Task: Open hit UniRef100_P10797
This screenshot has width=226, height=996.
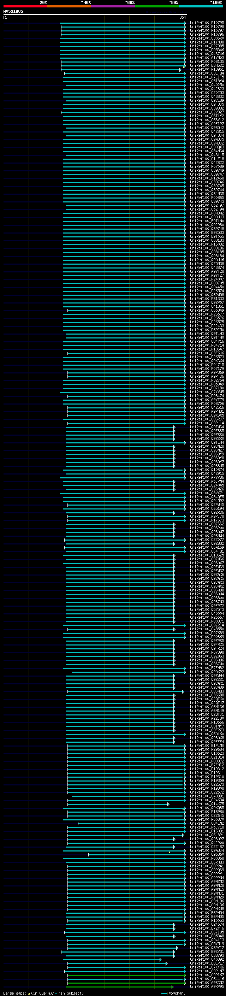Action: (207, 30)
